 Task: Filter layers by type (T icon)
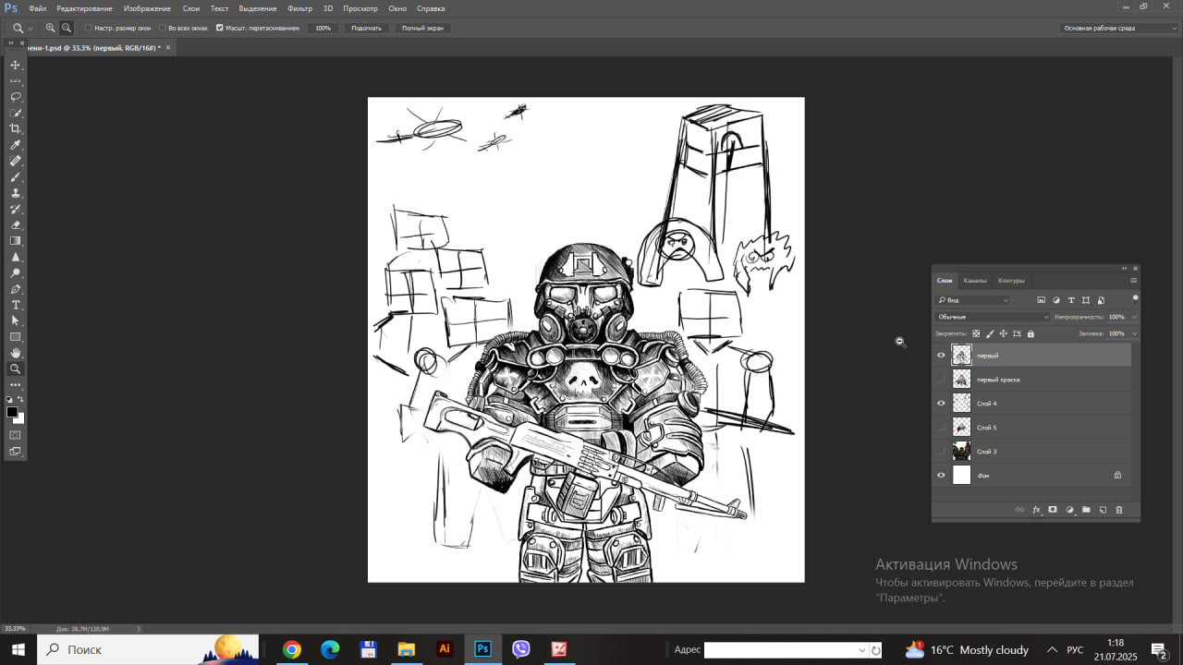(x=1071, y=300)
